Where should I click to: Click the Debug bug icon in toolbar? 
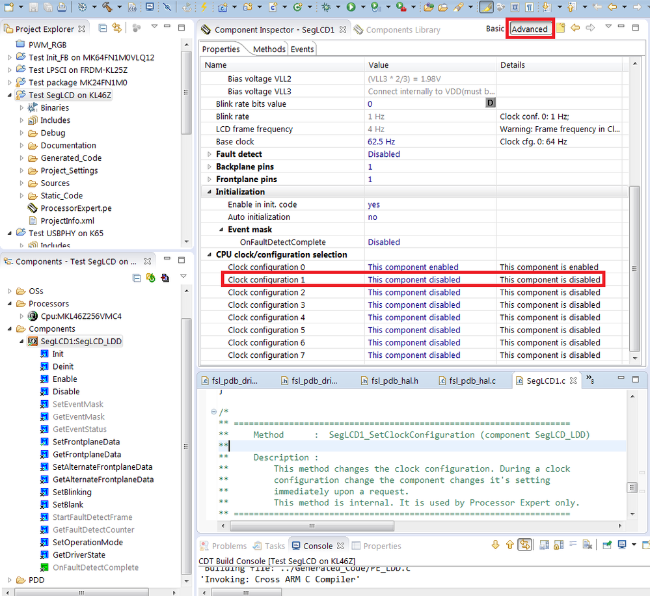(326, 7)
